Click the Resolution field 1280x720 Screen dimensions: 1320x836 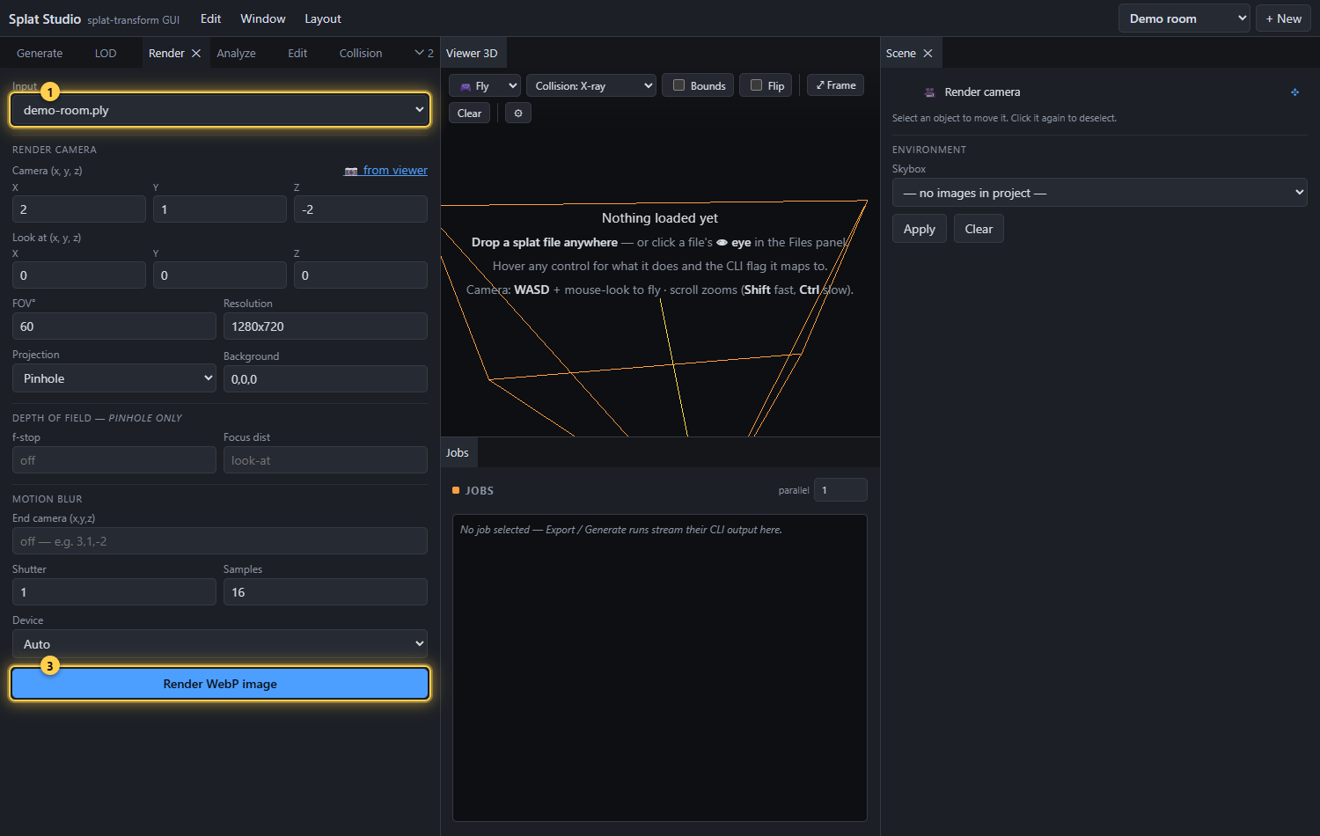pyautogui.click(x=326, y=326)
